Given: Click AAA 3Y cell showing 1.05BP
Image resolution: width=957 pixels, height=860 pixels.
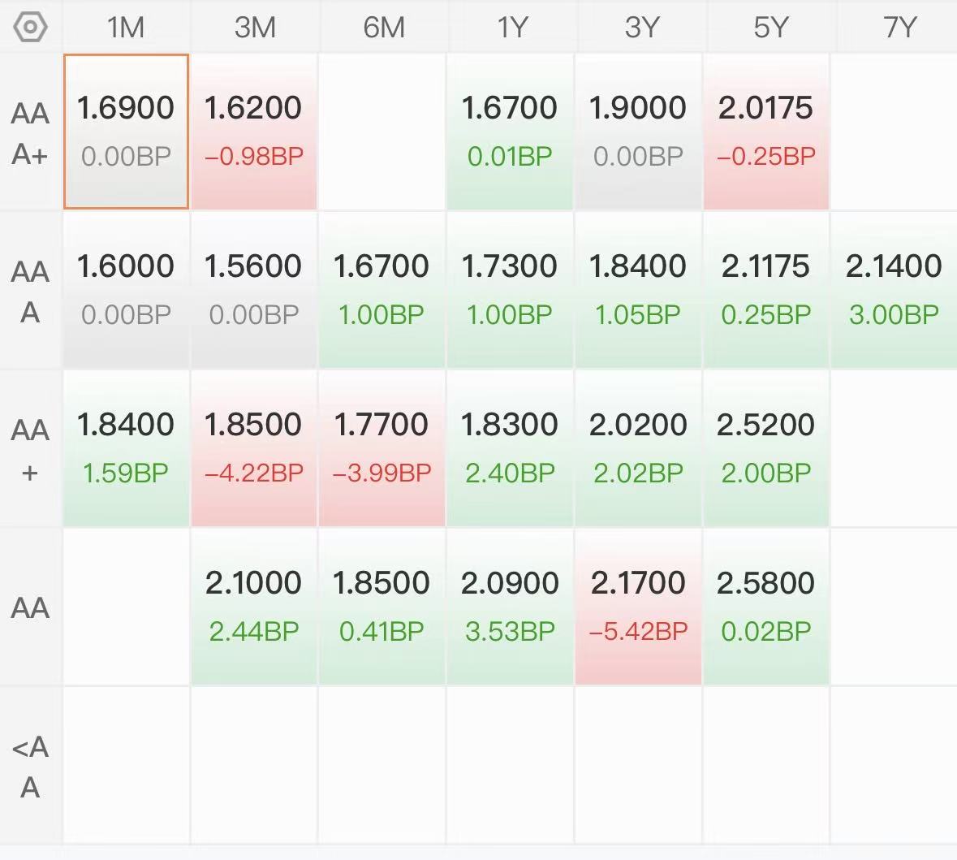Looking at the screenshot, I should [x=638, y=289].
